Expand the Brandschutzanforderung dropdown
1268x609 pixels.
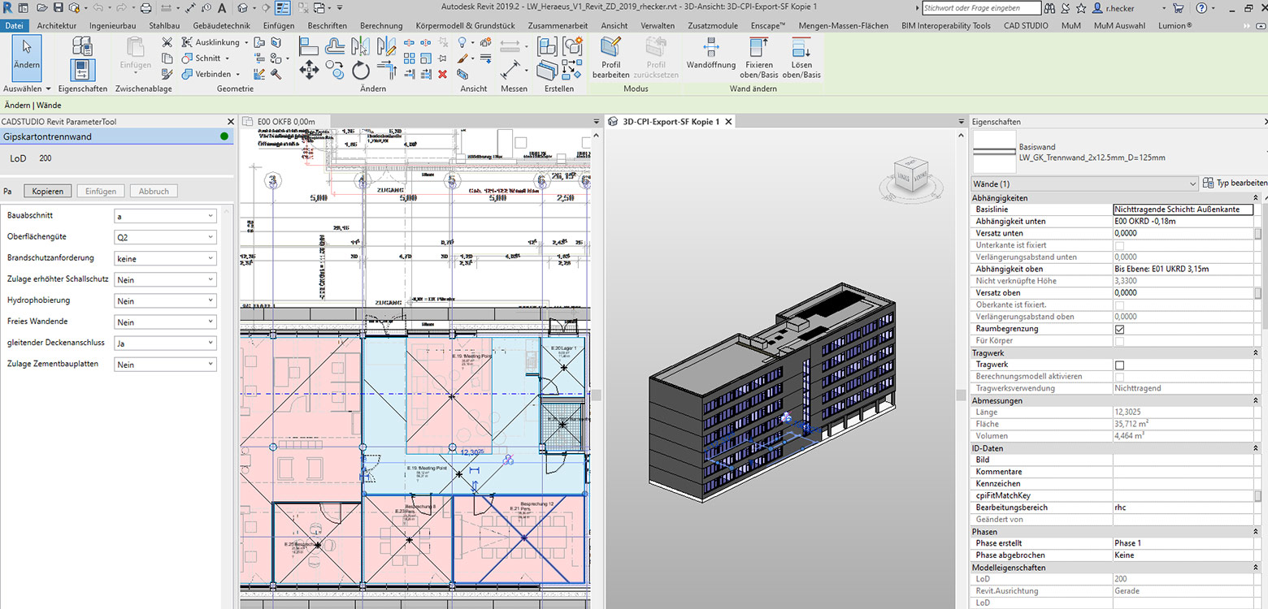(165, 258)
